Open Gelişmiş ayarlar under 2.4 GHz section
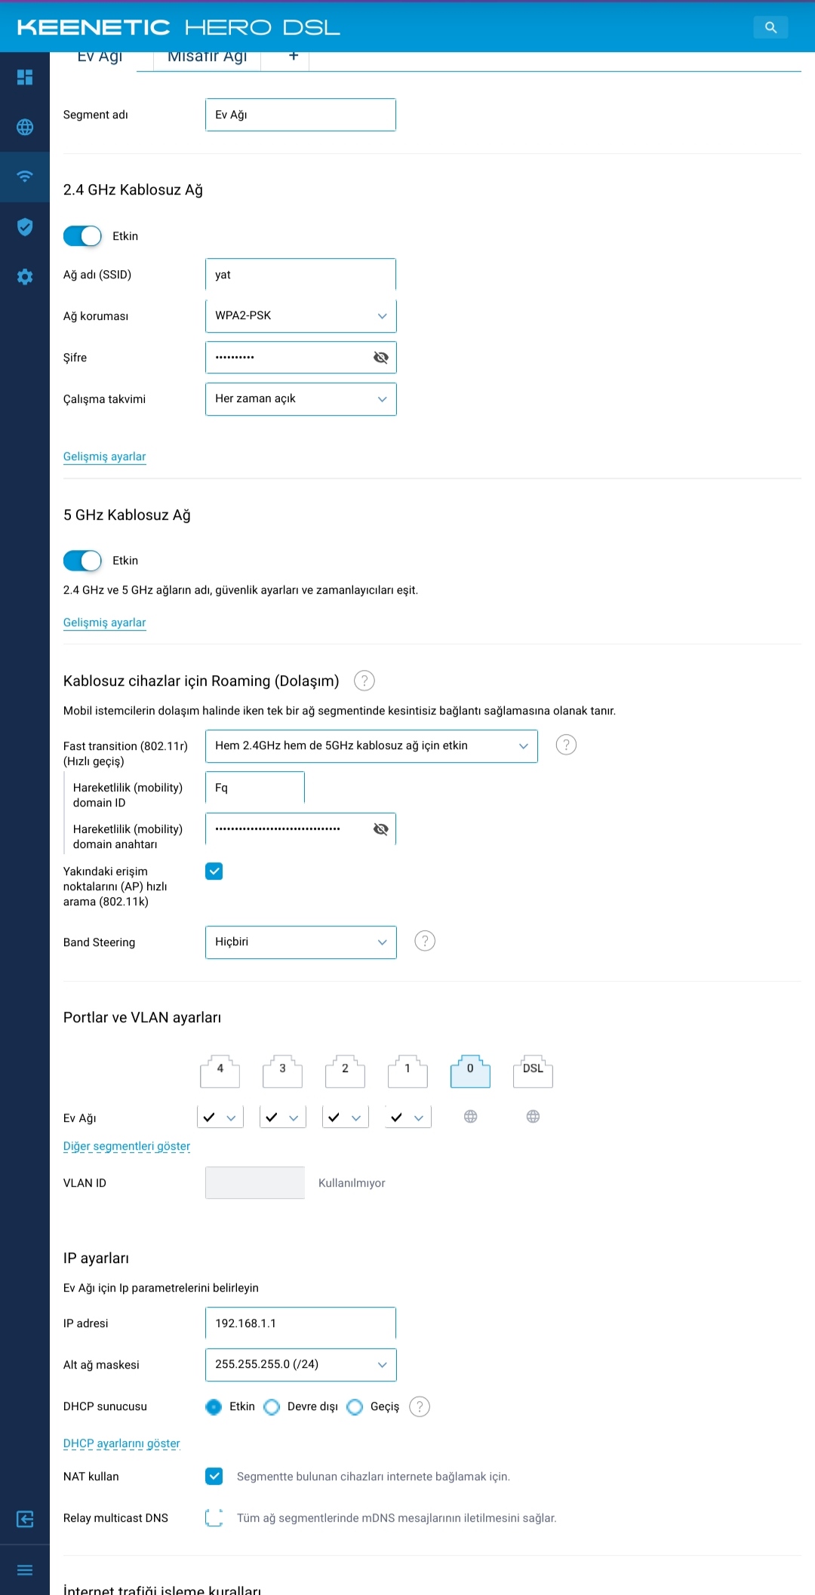815x1595 pixels. 105,456
